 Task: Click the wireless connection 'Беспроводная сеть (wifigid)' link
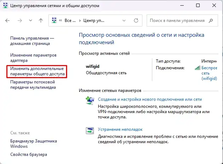pyautogui.click(x=209, y=73)
